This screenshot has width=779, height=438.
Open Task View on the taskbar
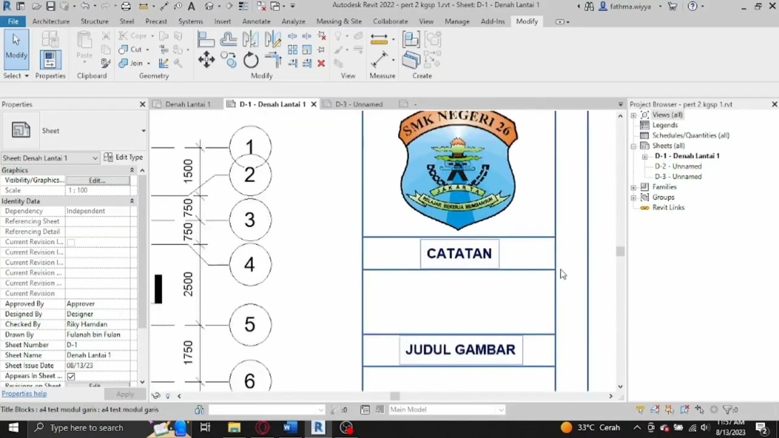click(205, 428)
